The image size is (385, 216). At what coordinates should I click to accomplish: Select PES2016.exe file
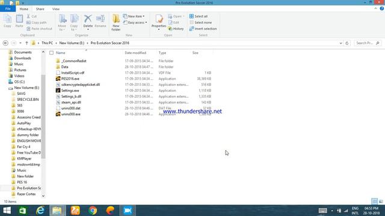point(70,79)
